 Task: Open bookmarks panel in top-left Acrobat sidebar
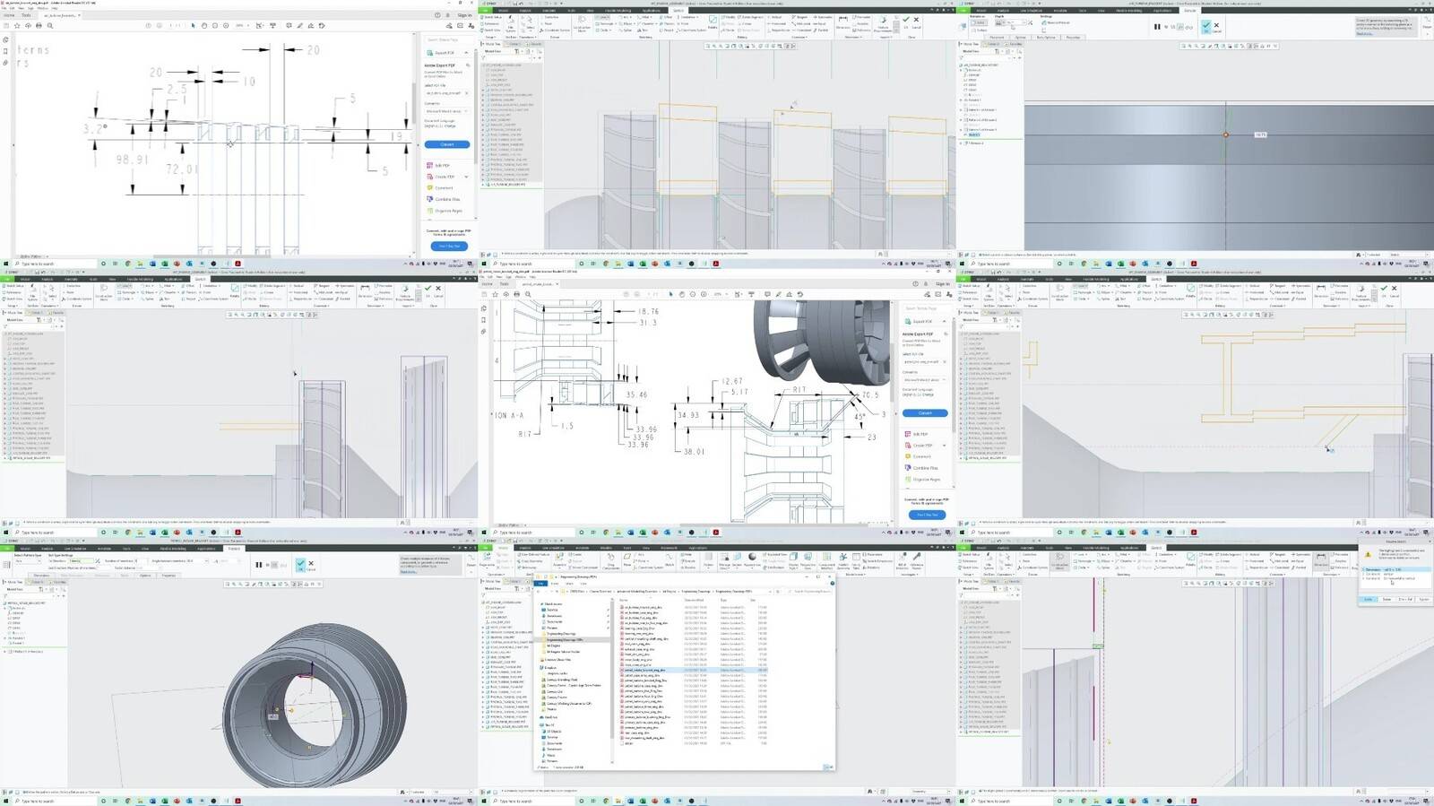coord(5,51)
